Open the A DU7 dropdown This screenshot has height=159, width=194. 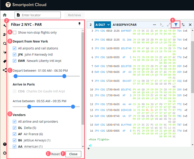[x=102, y=25]
